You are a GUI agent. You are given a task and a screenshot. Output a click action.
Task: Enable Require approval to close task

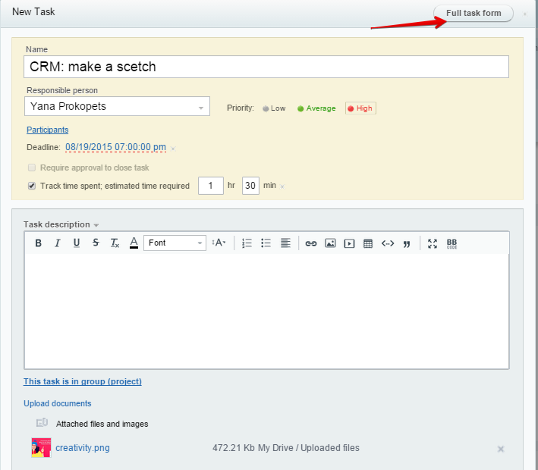click(x=32, y=168)
